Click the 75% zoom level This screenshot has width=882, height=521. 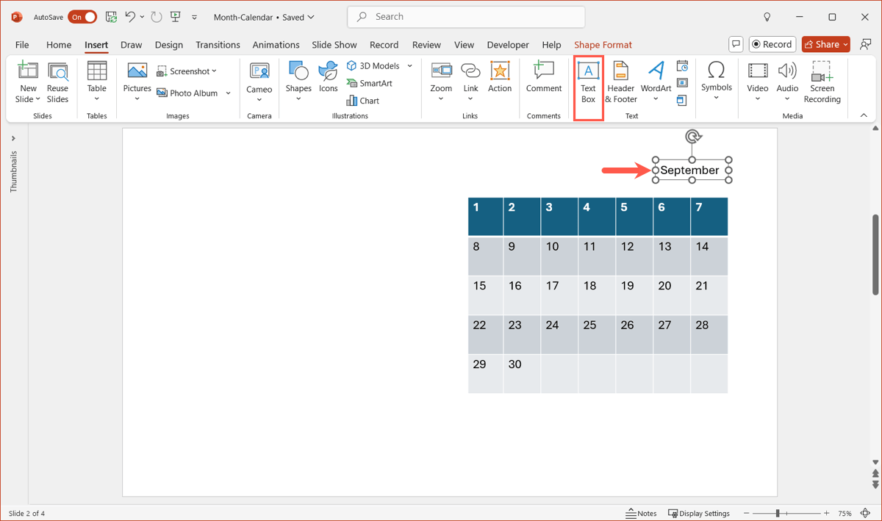pyautogui.click(x=845, y=514)
